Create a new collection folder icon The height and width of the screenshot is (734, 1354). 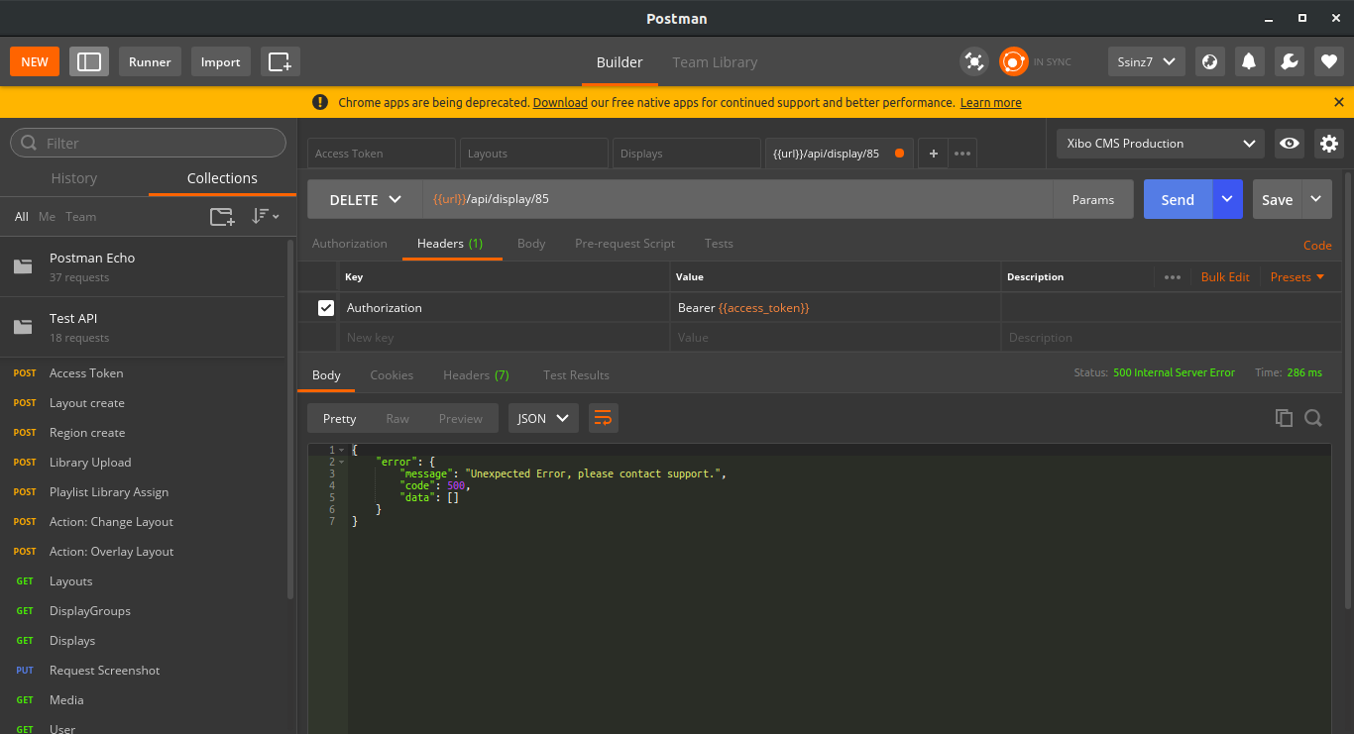point(222,216)
